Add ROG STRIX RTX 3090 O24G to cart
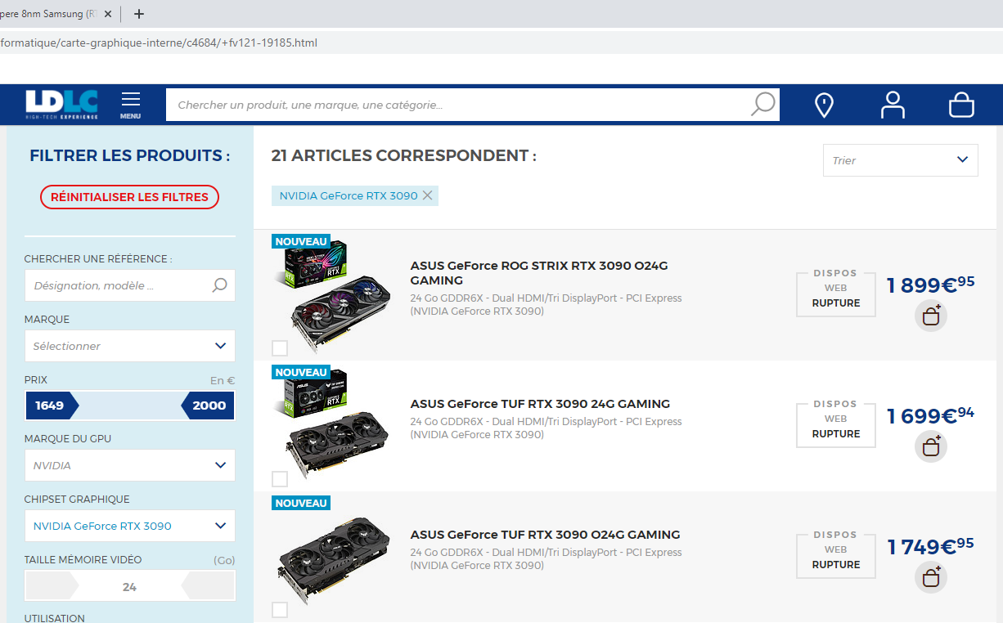Image resolution: width=1003 pixels, height=623 pixels. tap(931, 316)
